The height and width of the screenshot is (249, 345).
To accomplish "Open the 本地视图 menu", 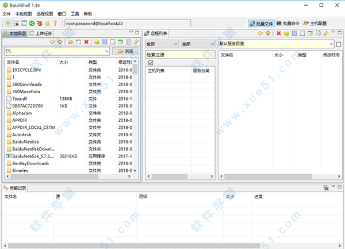I will [24, 14].
